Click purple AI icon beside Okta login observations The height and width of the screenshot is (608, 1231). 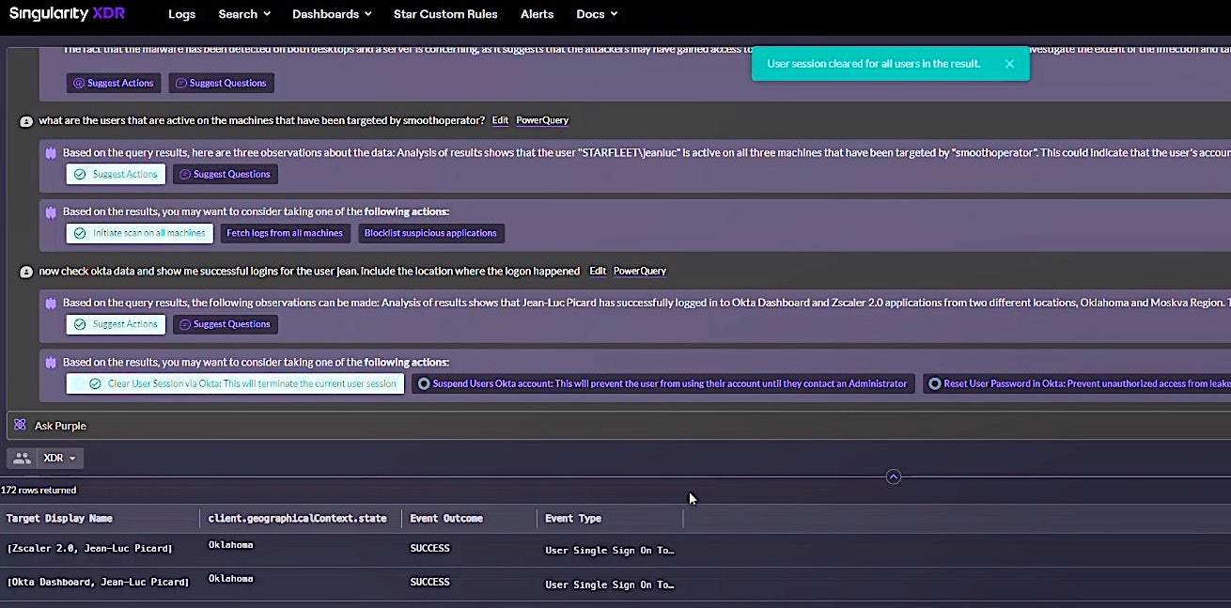[51, 303]
